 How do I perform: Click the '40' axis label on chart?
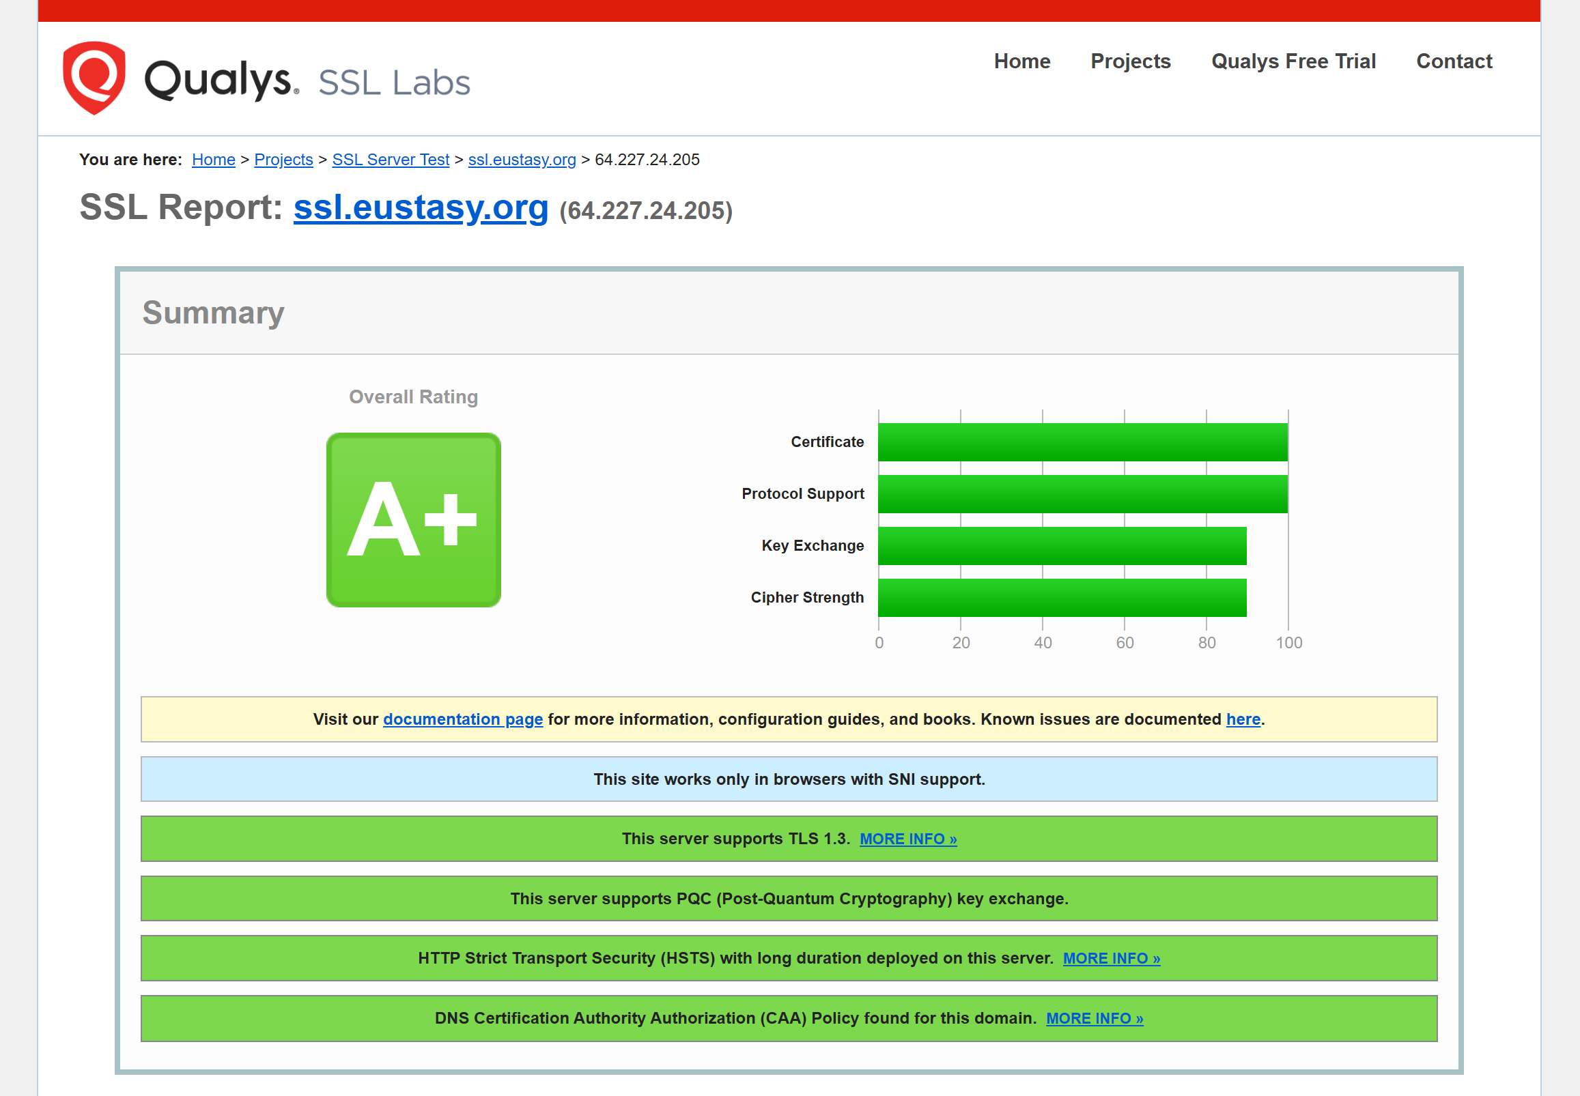pos(1043,643)
